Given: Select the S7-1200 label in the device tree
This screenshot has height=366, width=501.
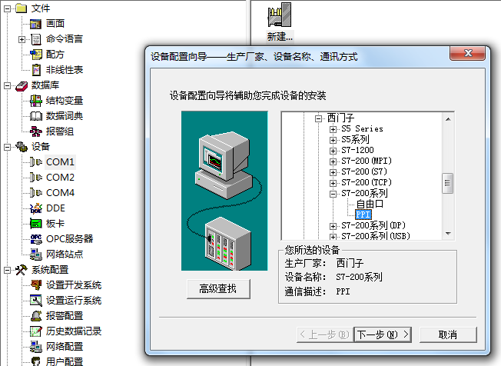Looking at the screenshot, I should 357,150.
